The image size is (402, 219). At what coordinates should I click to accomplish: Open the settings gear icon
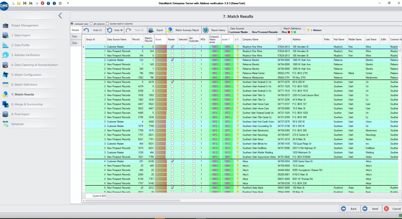tap(60, 3)
